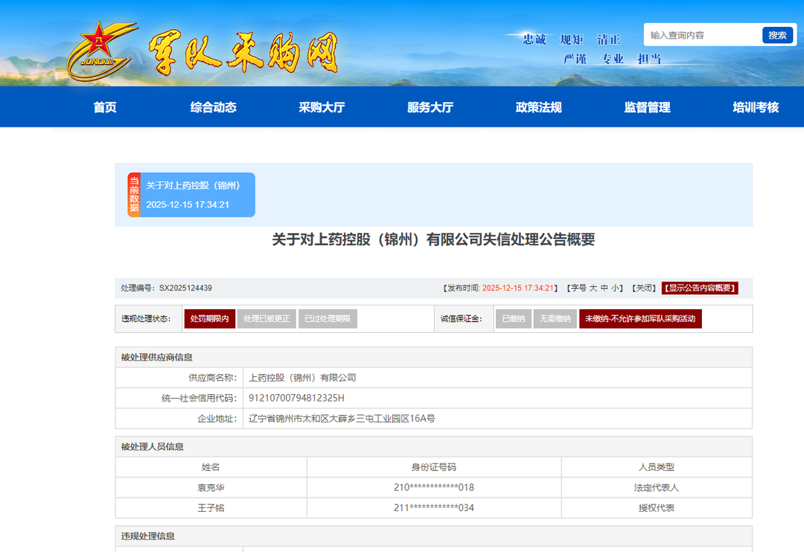The height and width of the screenshot is (552, 804).
Task: Go to 综合动态 in the navigation bar
Action: pos(213,107)
